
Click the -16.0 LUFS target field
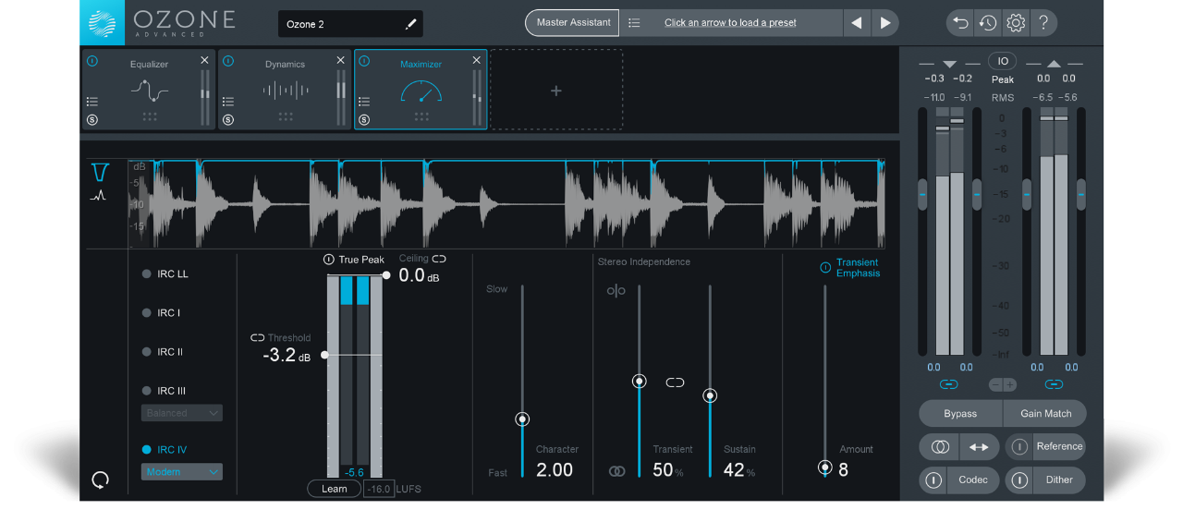click(378, 489)
